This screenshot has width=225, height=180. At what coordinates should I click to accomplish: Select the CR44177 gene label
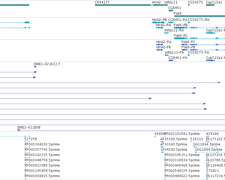tap(102, 2)
